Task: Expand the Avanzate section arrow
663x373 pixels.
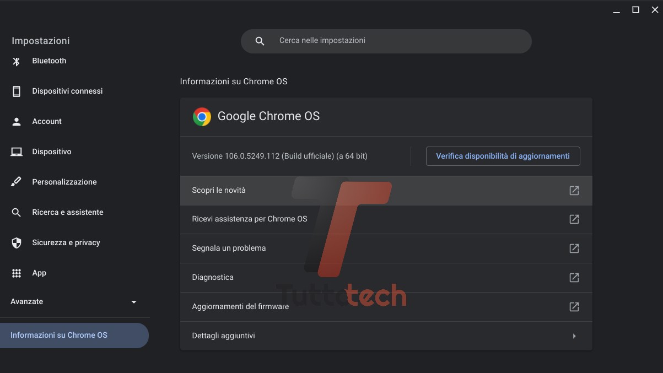Action: [133, 302]
